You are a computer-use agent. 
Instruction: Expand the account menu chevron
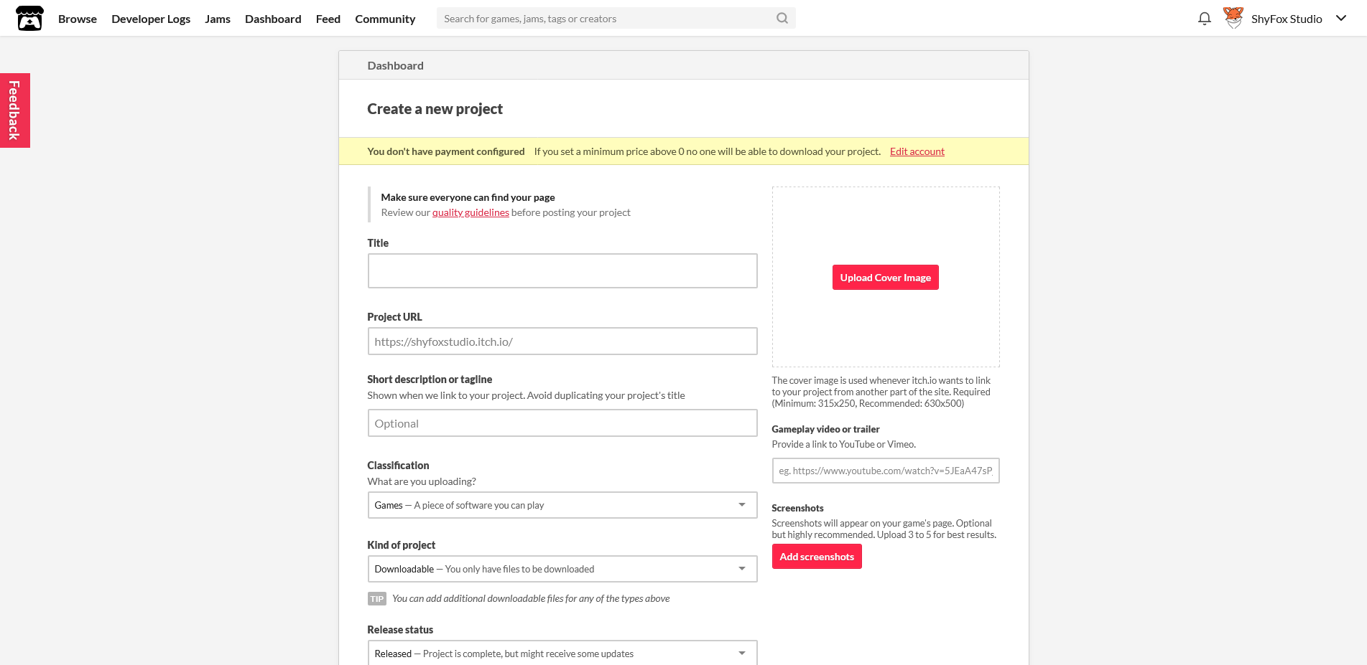1341,18
